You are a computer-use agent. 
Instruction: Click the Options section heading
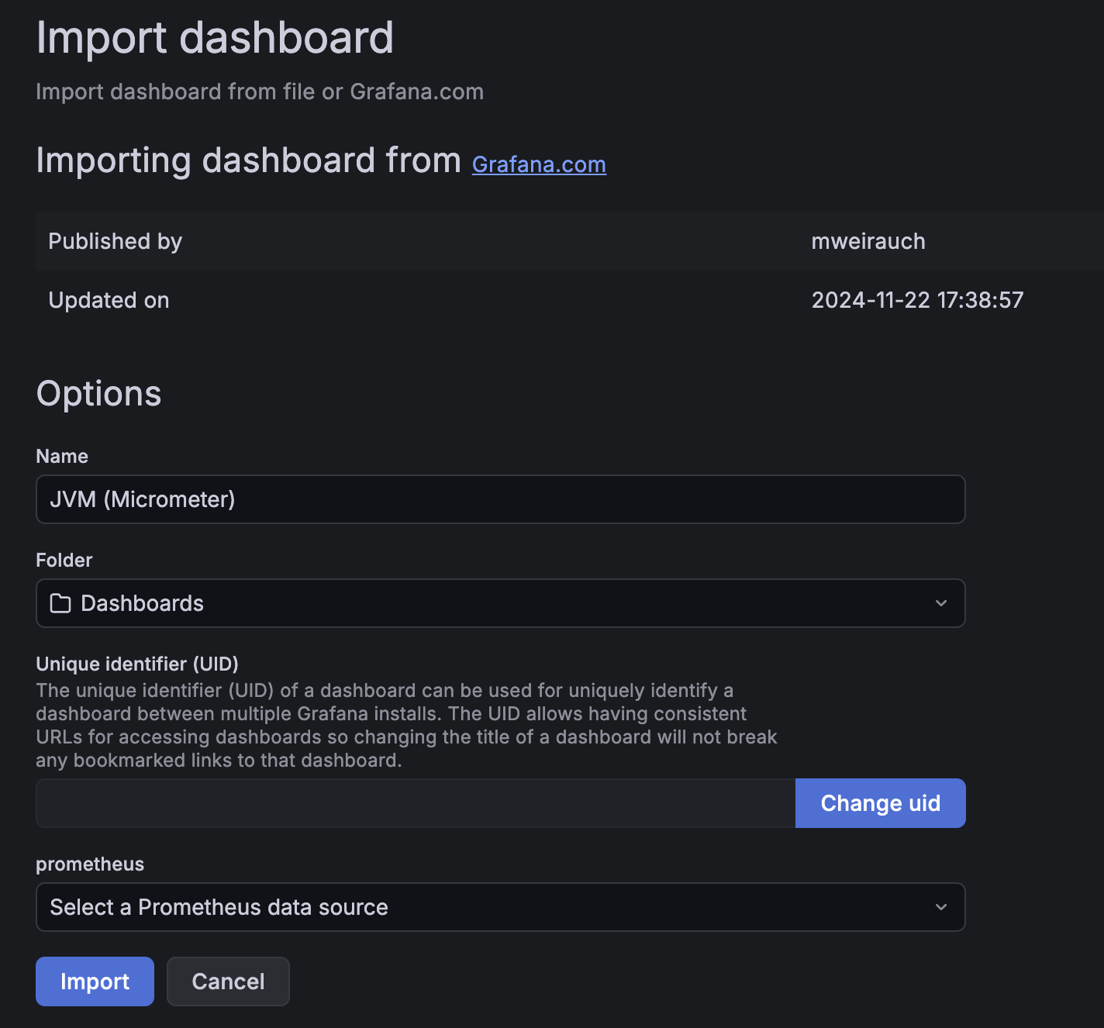tap(98, 394)
